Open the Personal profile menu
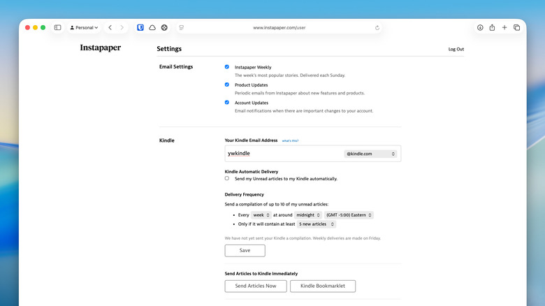 click(x=84, y=28)
